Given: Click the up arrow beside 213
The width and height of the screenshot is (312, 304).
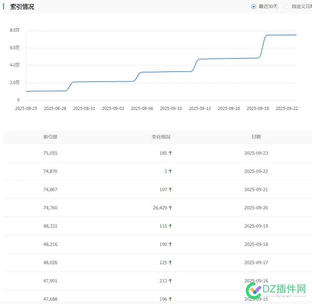Looking at the screenshot, I should [170, 281].
